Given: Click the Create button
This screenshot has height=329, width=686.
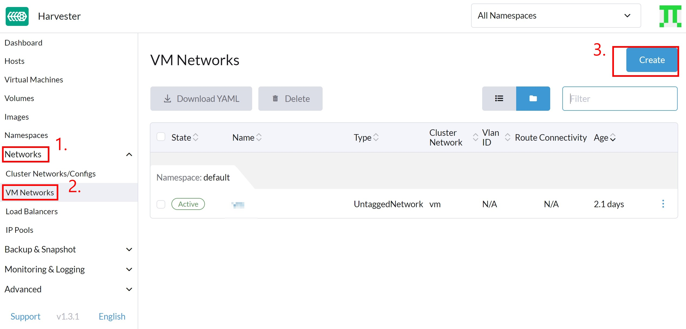Looking at the screenshot, I should 652,60.
